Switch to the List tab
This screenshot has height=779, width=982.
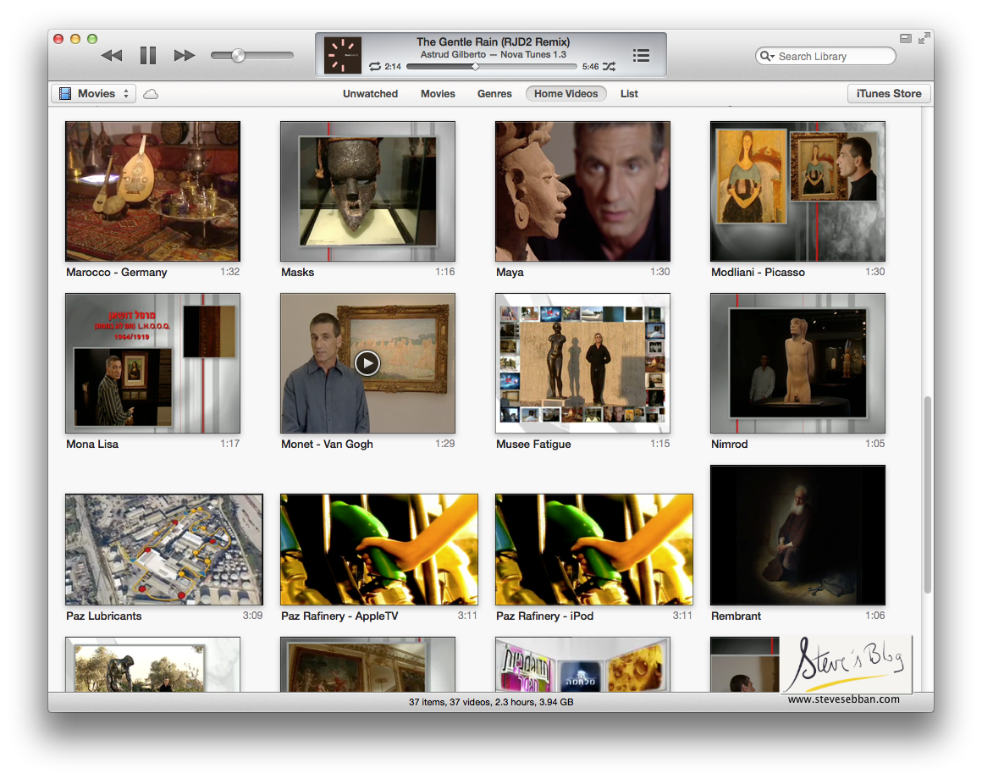(x=629, y=93)
